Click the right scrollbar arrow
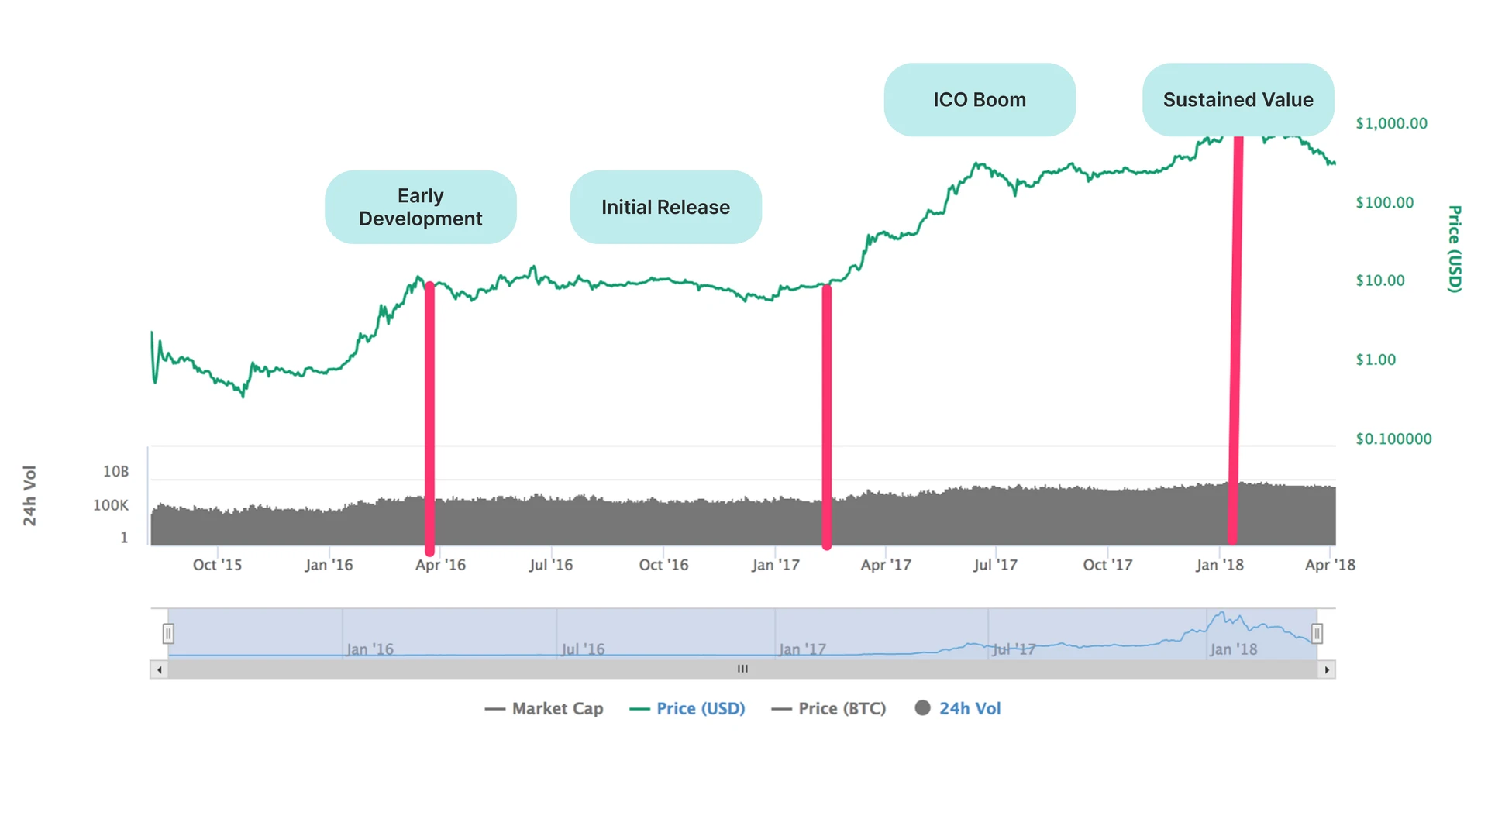 [1327, 669]
